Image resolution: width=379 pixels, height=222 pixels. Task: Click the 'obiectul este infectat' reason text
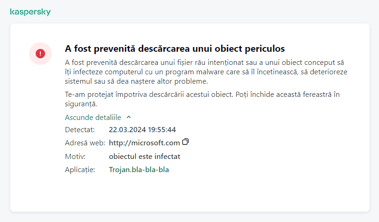pyautogui.click(x=145, y=156)
